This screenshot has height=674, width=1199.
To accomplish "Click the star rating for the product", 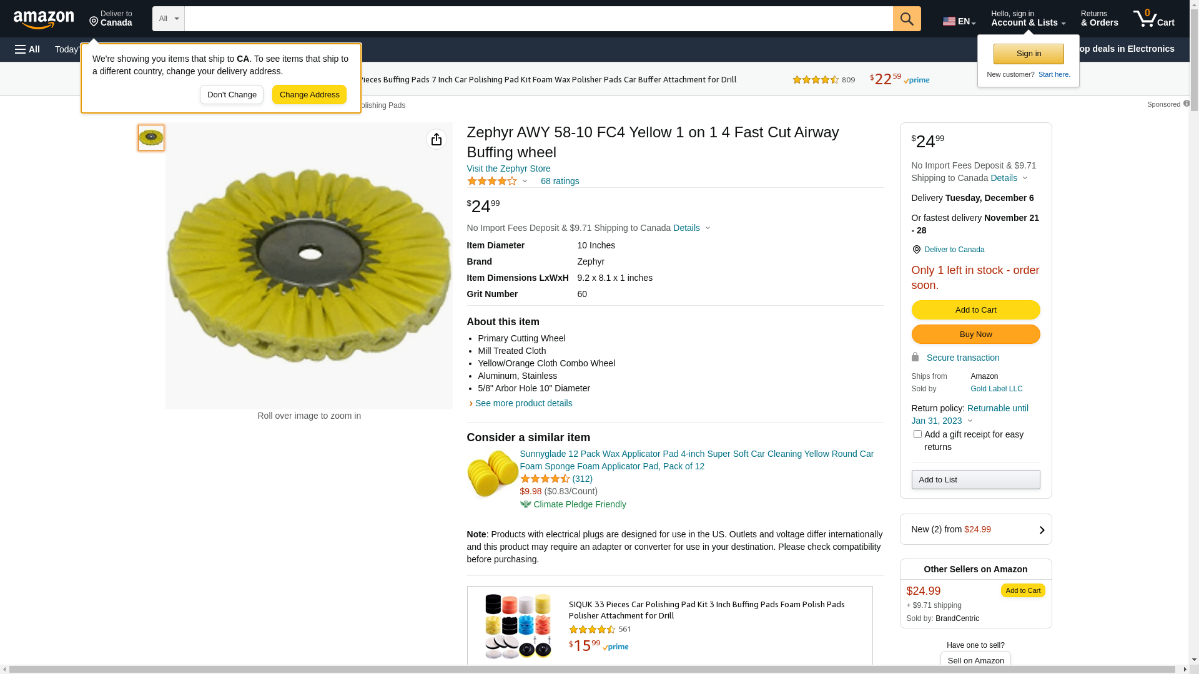I will click(492, 181).
